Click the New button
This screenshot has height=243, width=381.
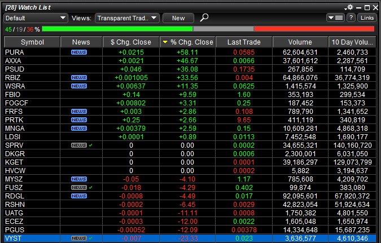(178, 18)
